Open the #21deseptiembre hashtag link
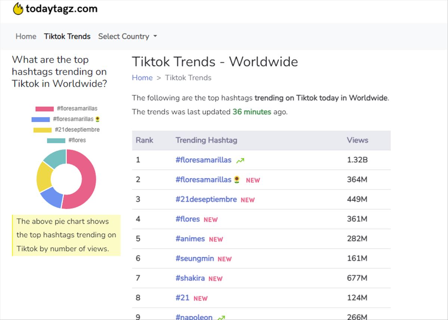Viewport: 448px width, 320px height. pyautogui.click(x=206, y=200)
